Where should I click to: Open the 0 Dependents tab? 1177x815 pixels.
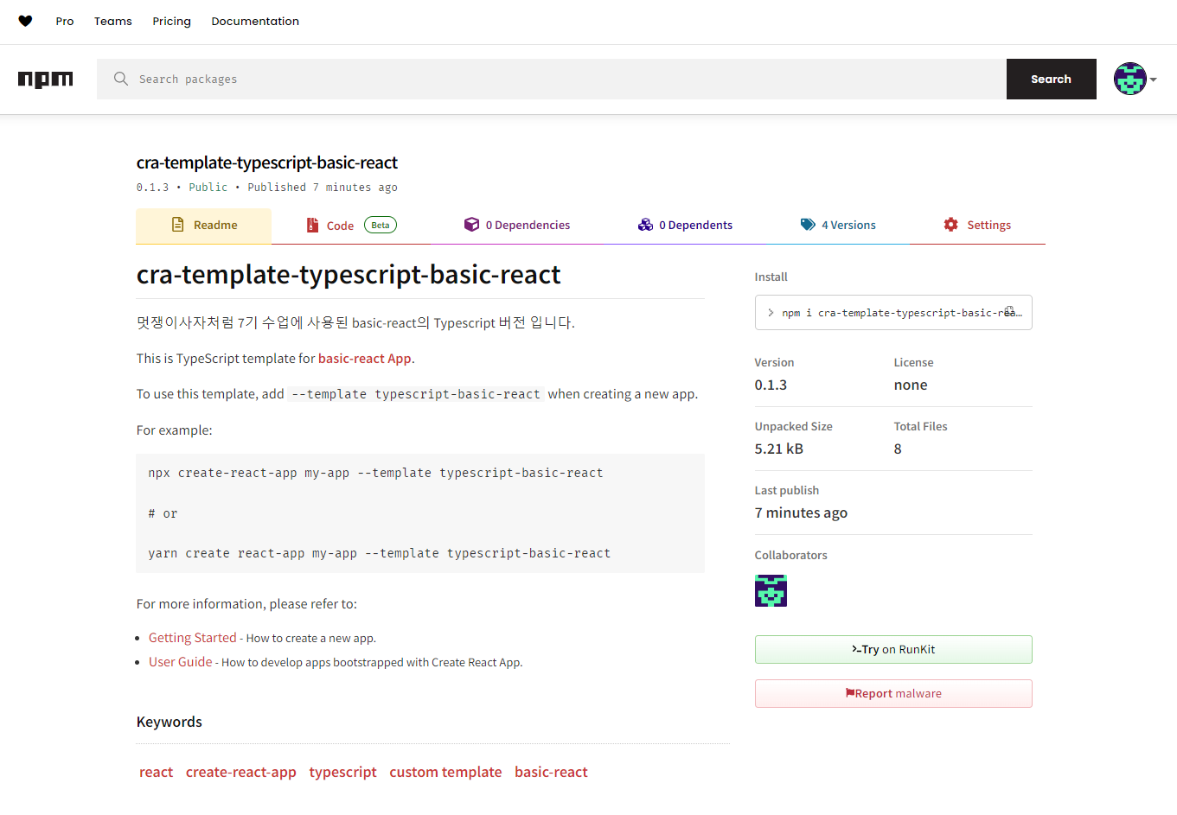point(685,226)
